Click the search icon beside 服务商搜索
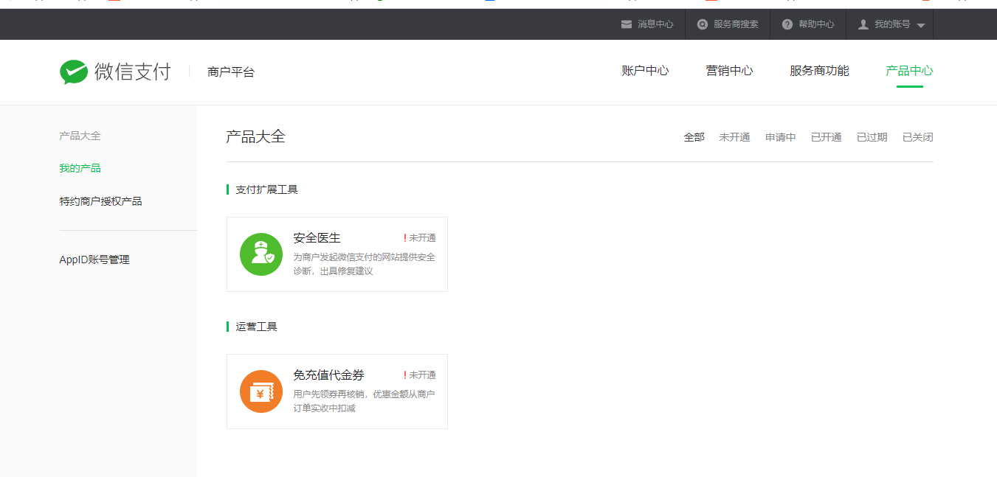 pos(703,24)
